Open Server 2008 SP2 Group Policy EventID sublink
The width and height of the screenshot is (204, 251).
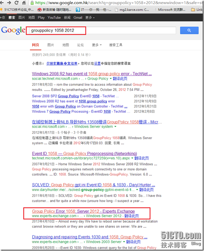coord(75,96)
